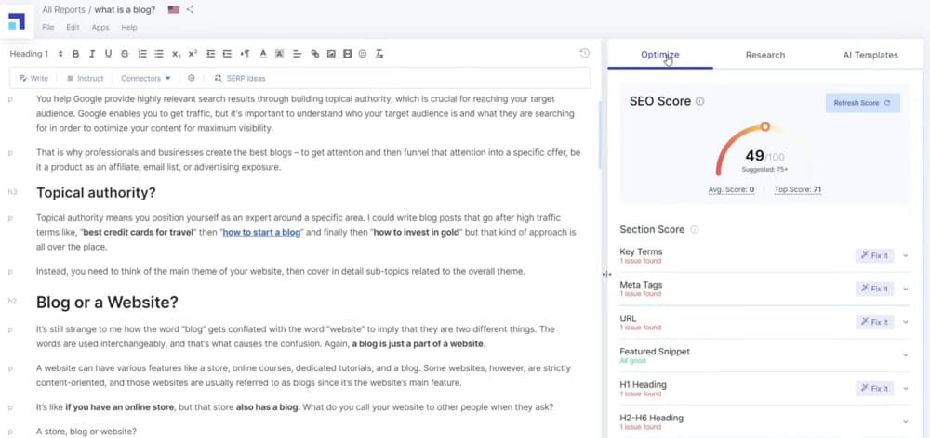
Task: Switch to the AI Templates tab
Action: tap(870, 55)
